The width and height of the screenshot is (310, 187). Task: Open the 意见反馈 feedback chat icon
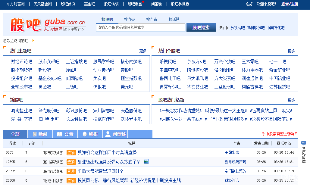tap(304, 143)
